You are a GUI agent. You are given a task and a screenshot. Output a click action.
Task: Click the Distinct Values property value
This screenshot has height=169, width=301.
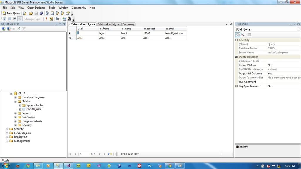(x=284, y=65)
